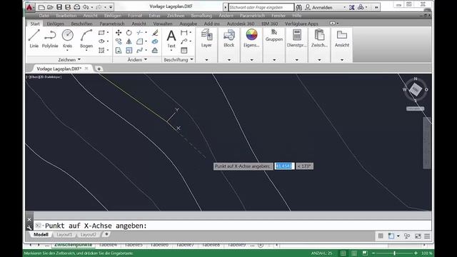
Task: Select the Linie drawing tool
Action: [34, 38]
